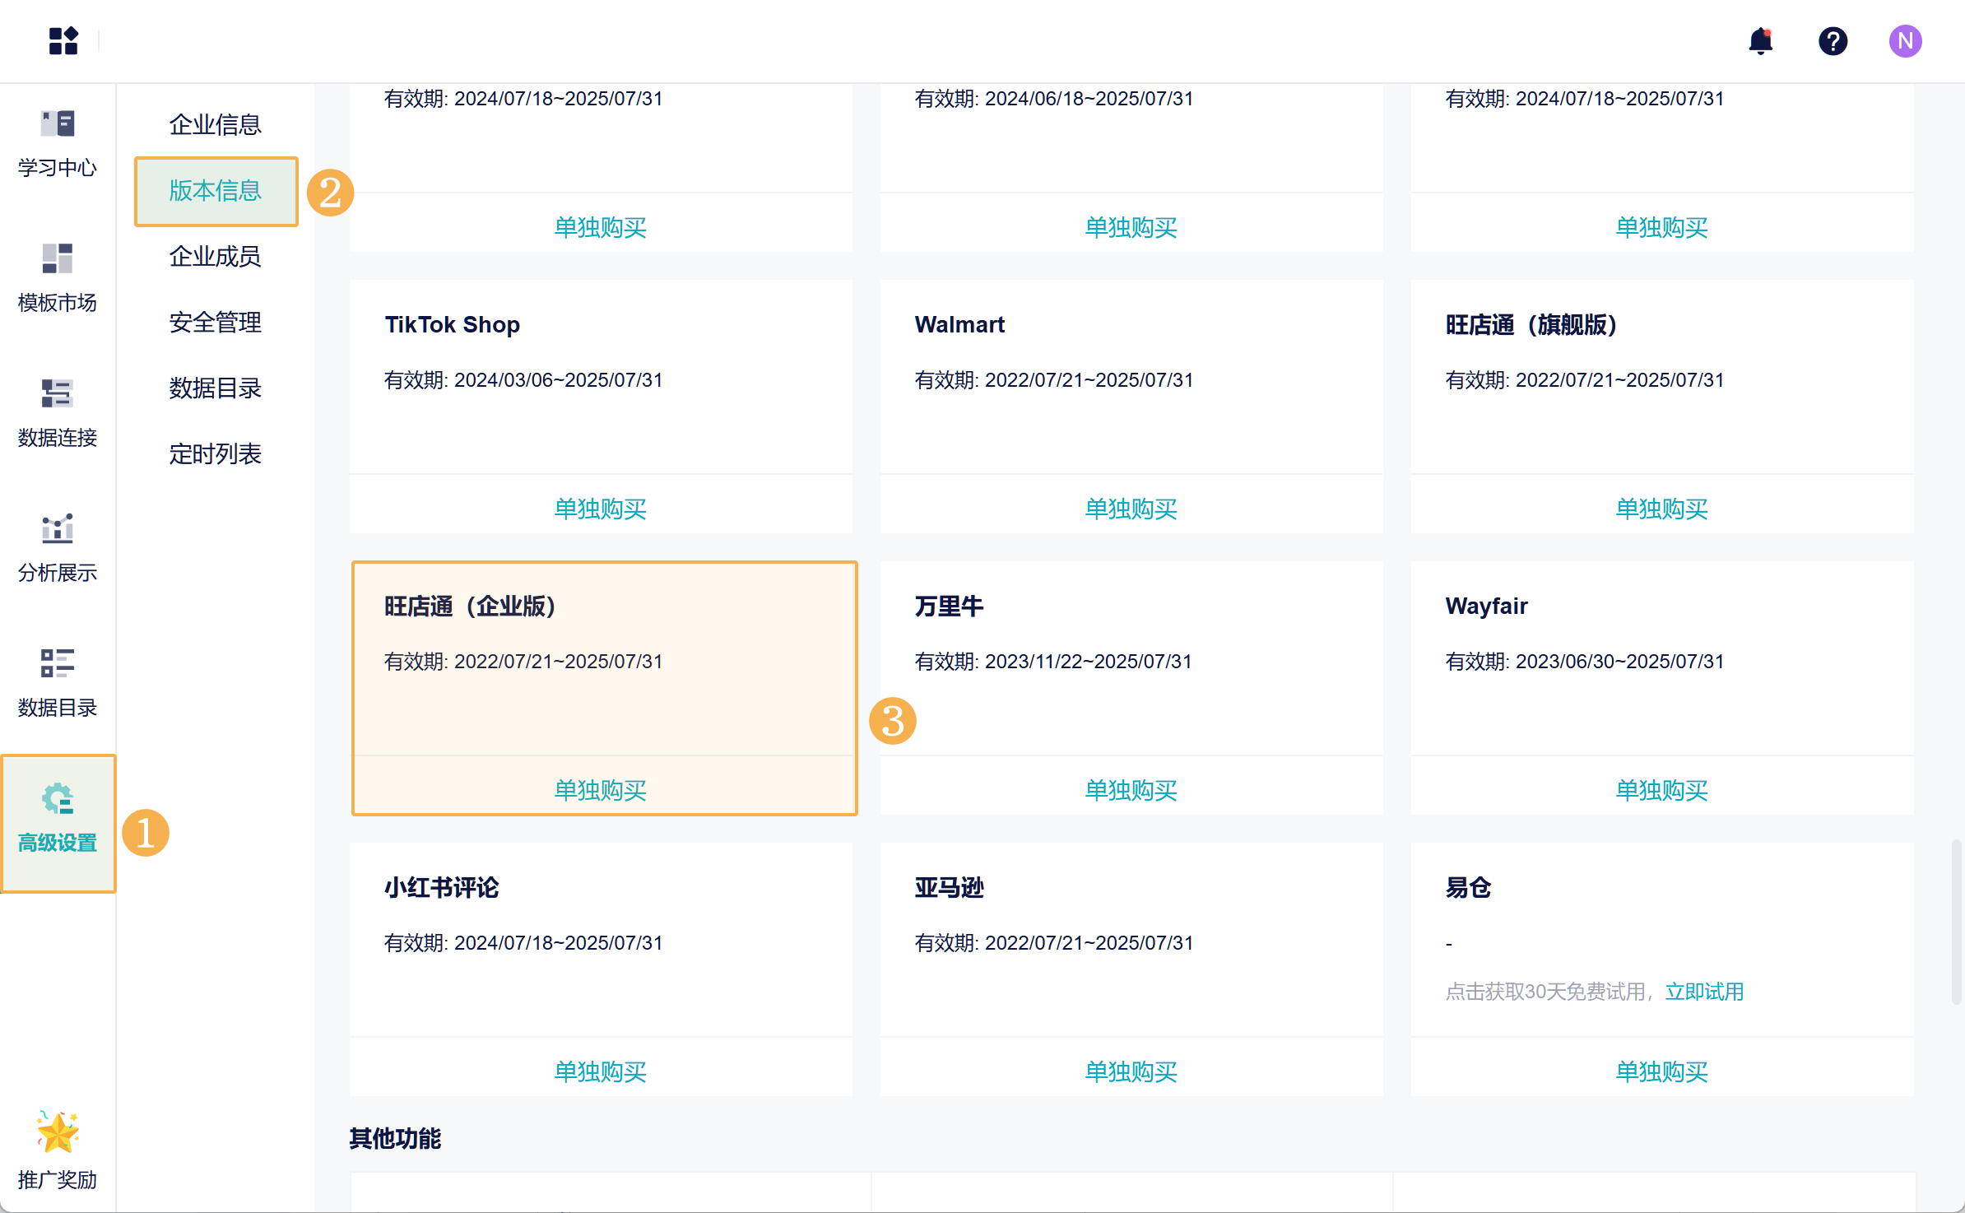Click 立即试用 link for 易仓
This screenshot has width=1965, height=1213.
point(1704,992)
